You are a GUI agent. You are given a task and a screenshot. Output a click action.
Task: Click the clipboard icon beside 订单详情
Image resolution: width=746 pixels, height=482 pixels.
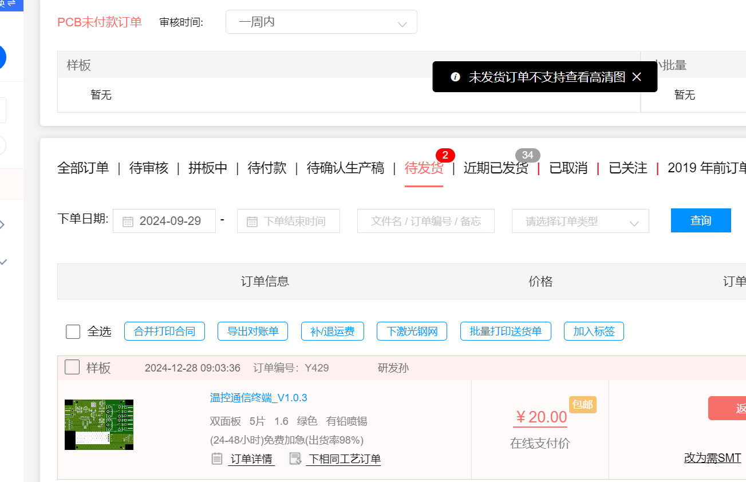click(217, 459)
